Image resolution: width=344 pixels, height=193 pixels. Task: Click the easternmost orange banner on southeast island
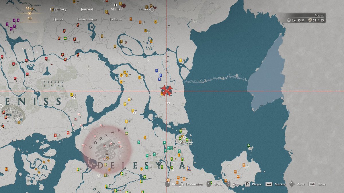[x=243, y=165]
